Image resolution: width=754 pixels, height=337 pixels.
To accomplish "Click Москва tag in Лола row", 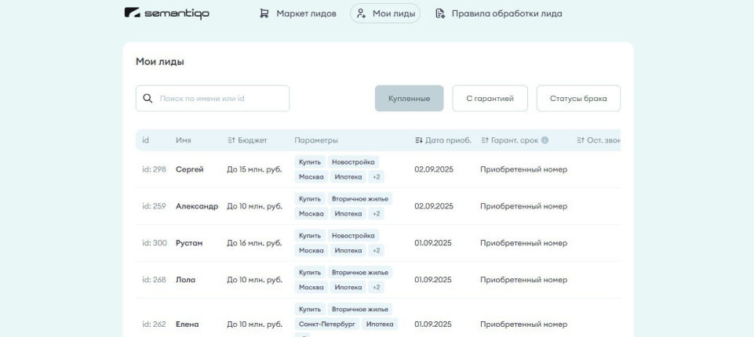I will pos(311,287).
